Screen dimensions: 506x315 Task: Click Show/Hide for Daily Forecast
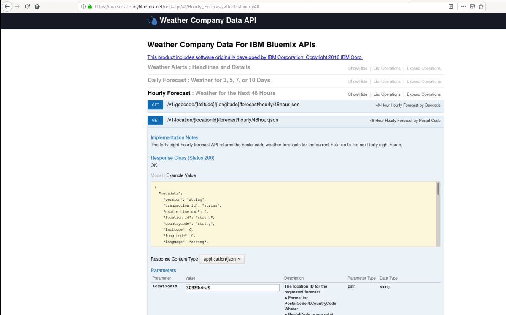358,81
